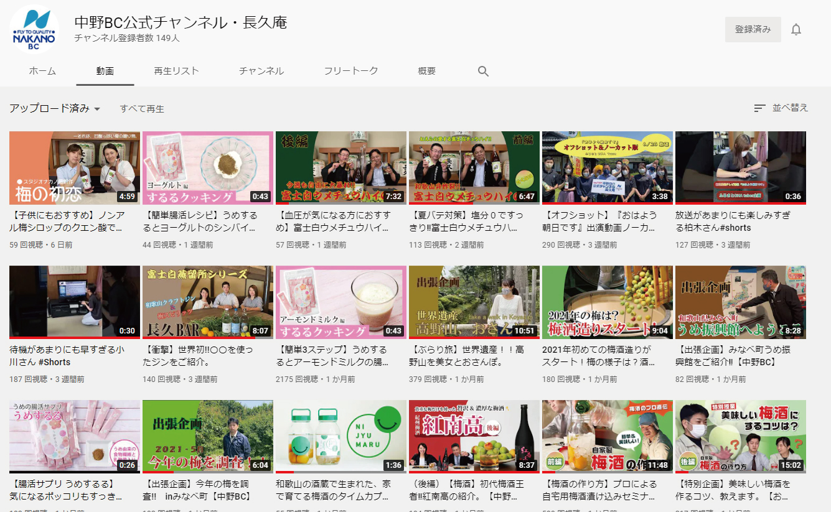Click the NAKANO BC channel avatar
This screenshot has width=831, height=512.
[x=34, y=30]
